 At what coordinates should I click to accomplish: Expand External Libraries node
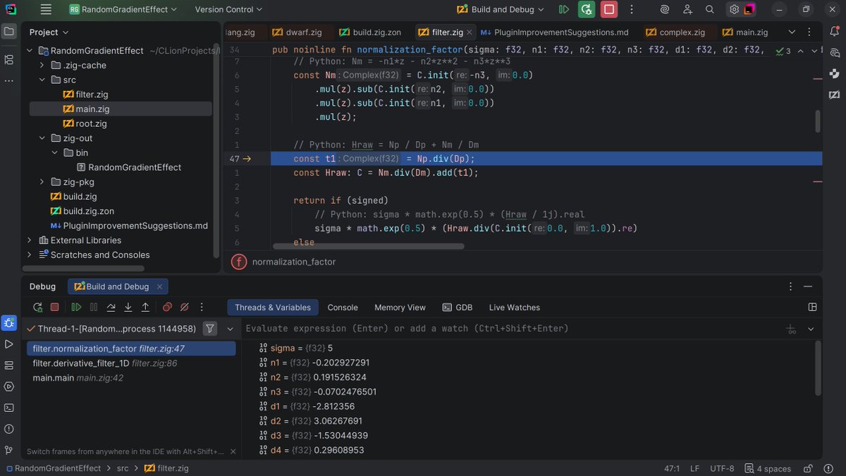click(30, 240)
